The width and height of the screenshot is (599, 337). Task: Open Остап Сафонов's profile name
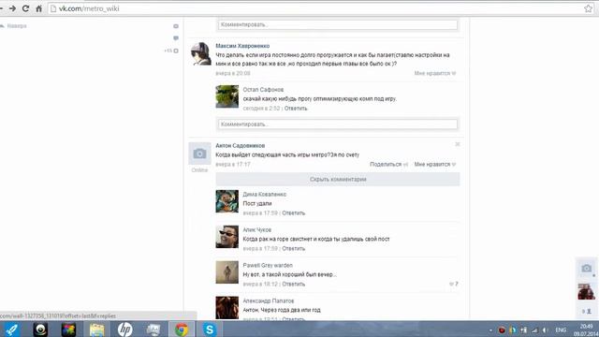[x=263, y=90]
